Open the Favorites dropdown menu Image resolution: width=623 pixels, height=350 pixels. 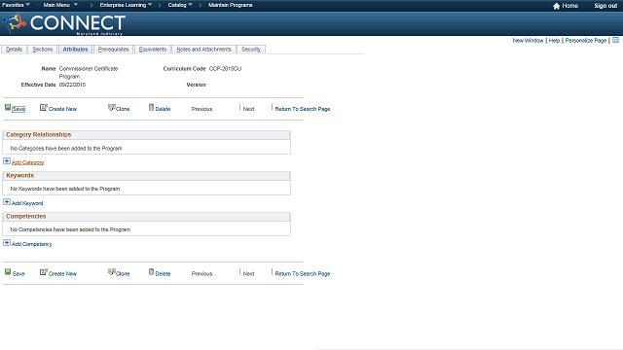(16, 5)
